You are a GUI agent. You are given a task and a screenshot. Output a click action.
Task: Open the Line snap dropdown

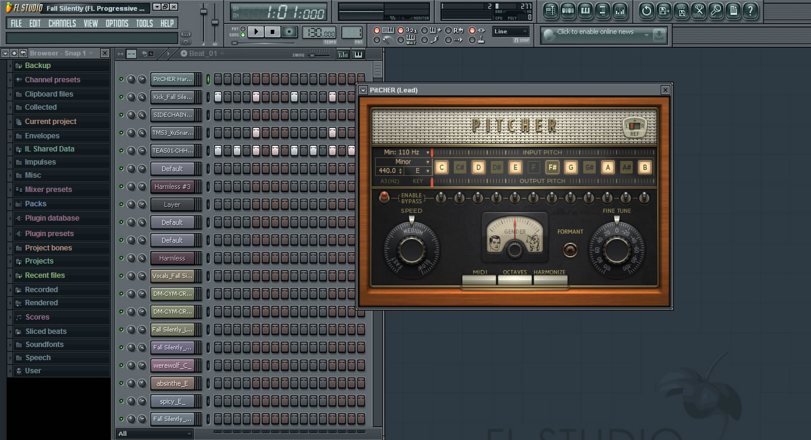click(x=511, y=32)
